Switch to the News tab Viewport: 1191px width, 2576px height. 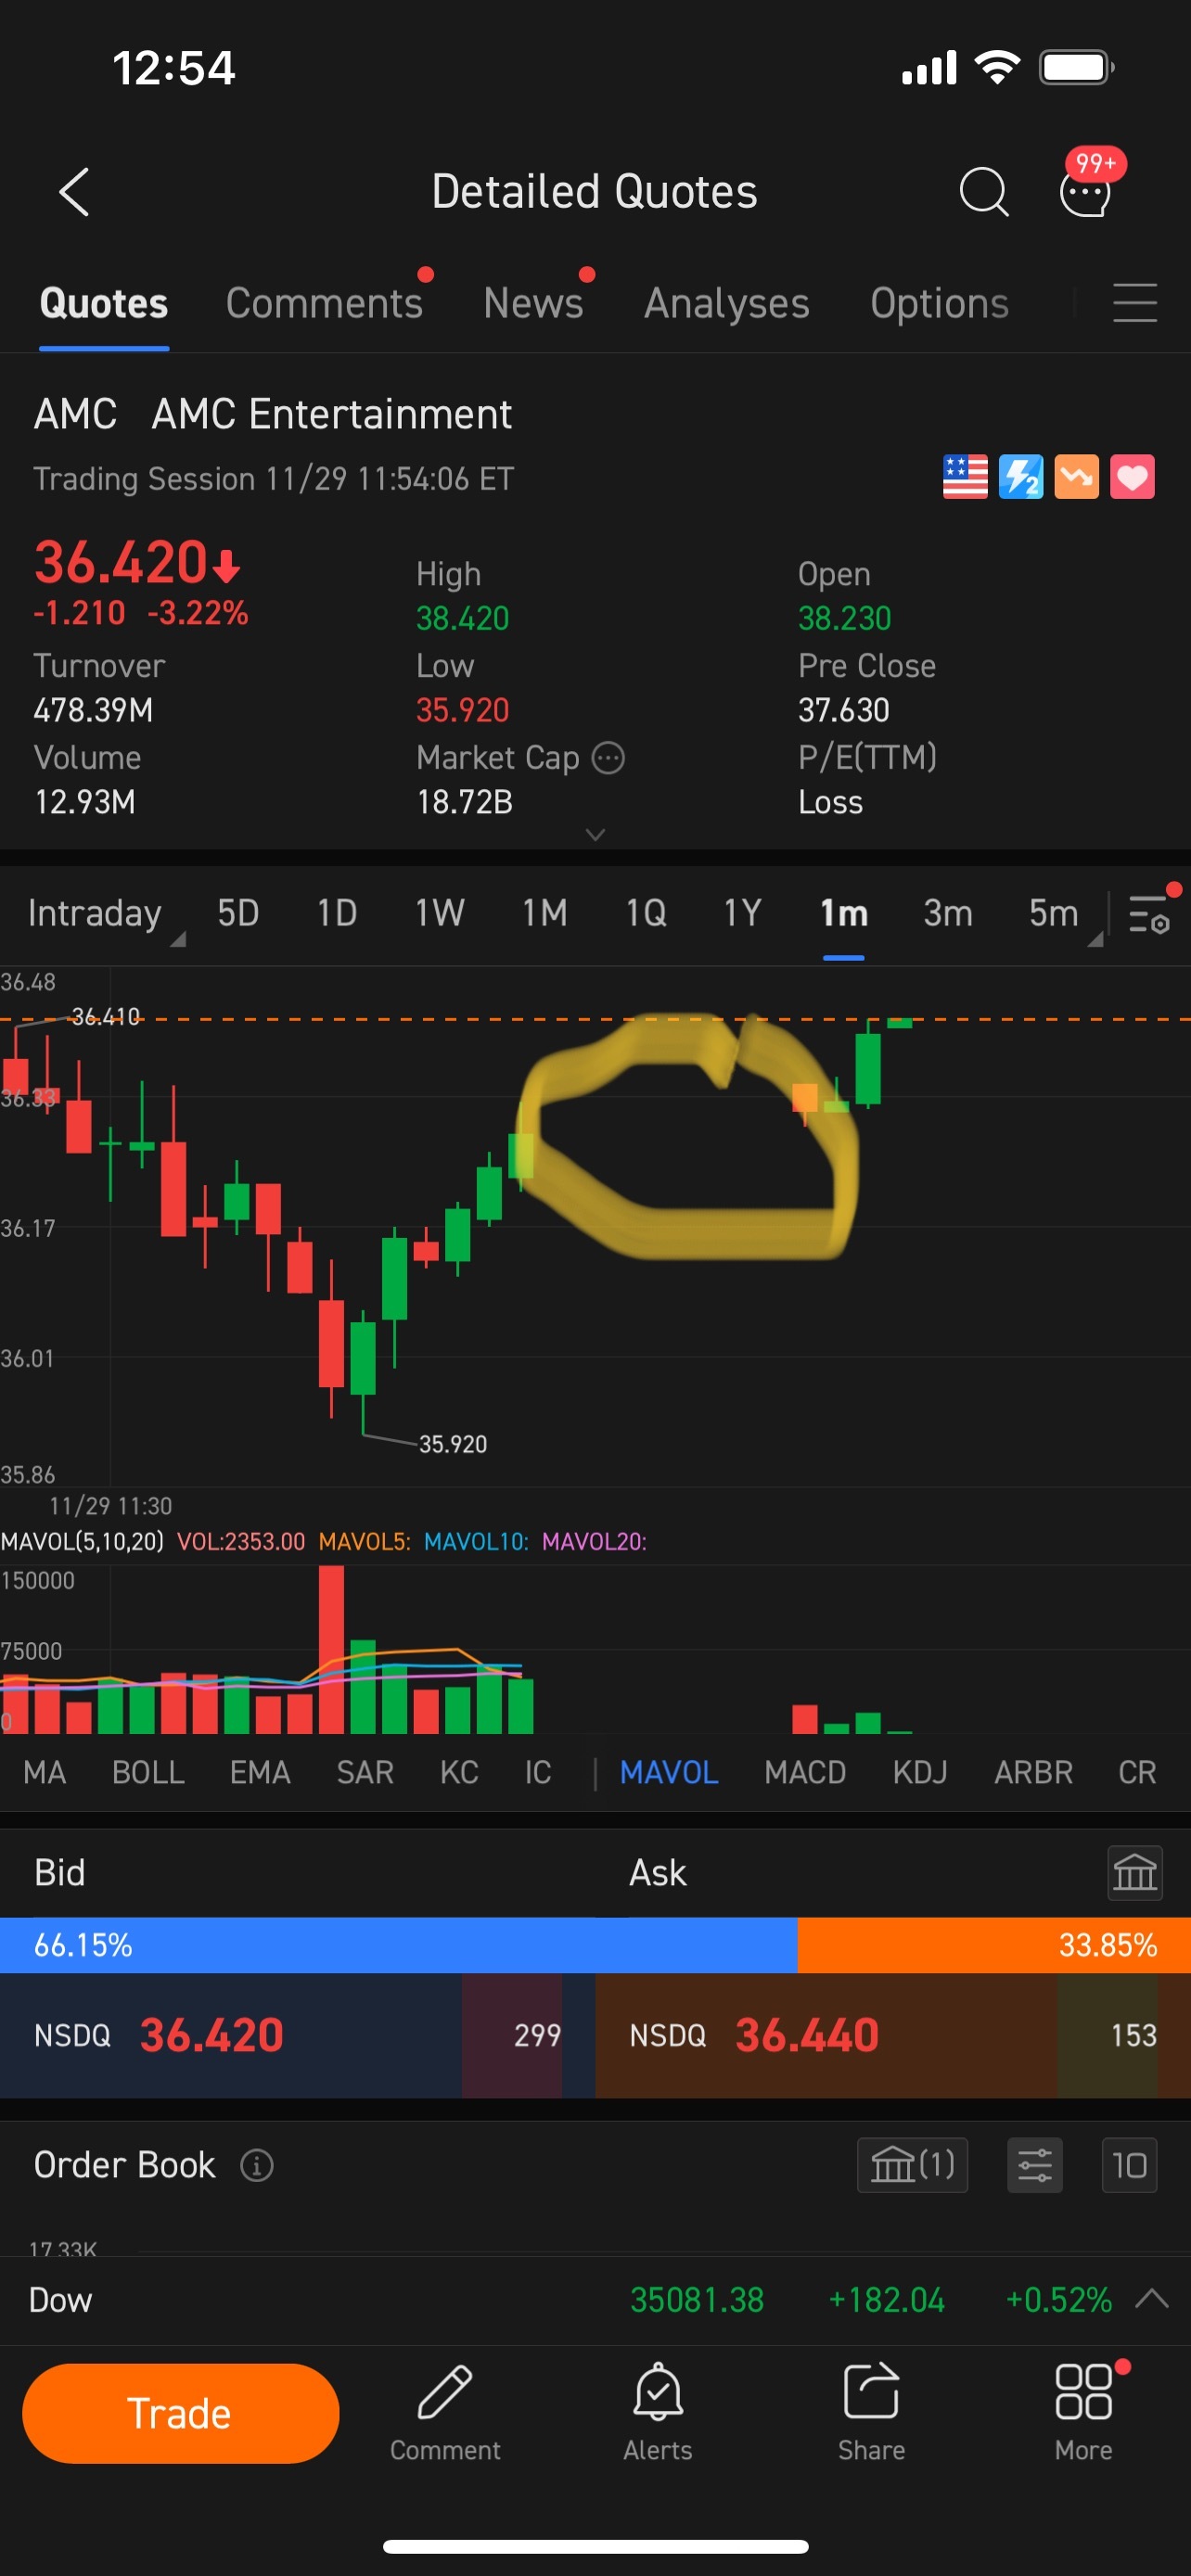pyautogui.click(x=533, y=303)
